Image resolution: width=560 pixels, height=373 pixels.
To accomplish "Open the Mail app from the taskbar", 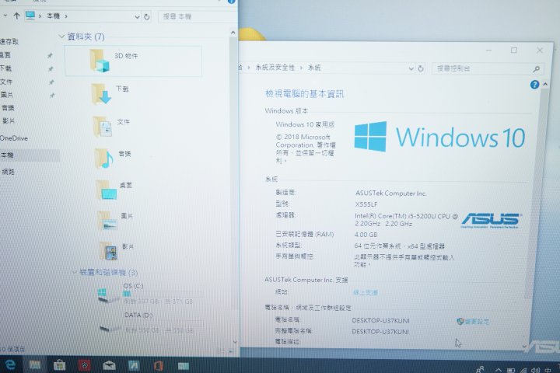I will pyautogui.click(x=110, y=365).
